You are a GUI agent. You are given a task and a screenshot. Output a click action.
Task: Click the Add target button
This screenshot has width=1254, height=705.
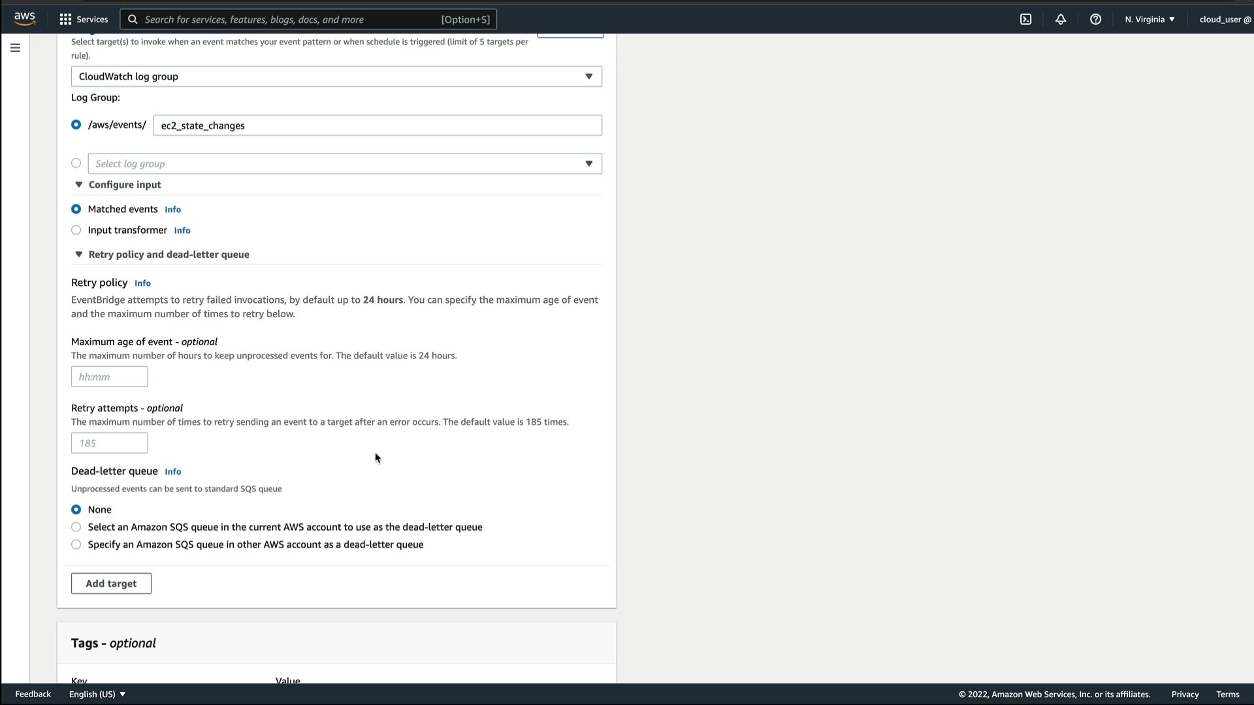click(x=111, y=584)
